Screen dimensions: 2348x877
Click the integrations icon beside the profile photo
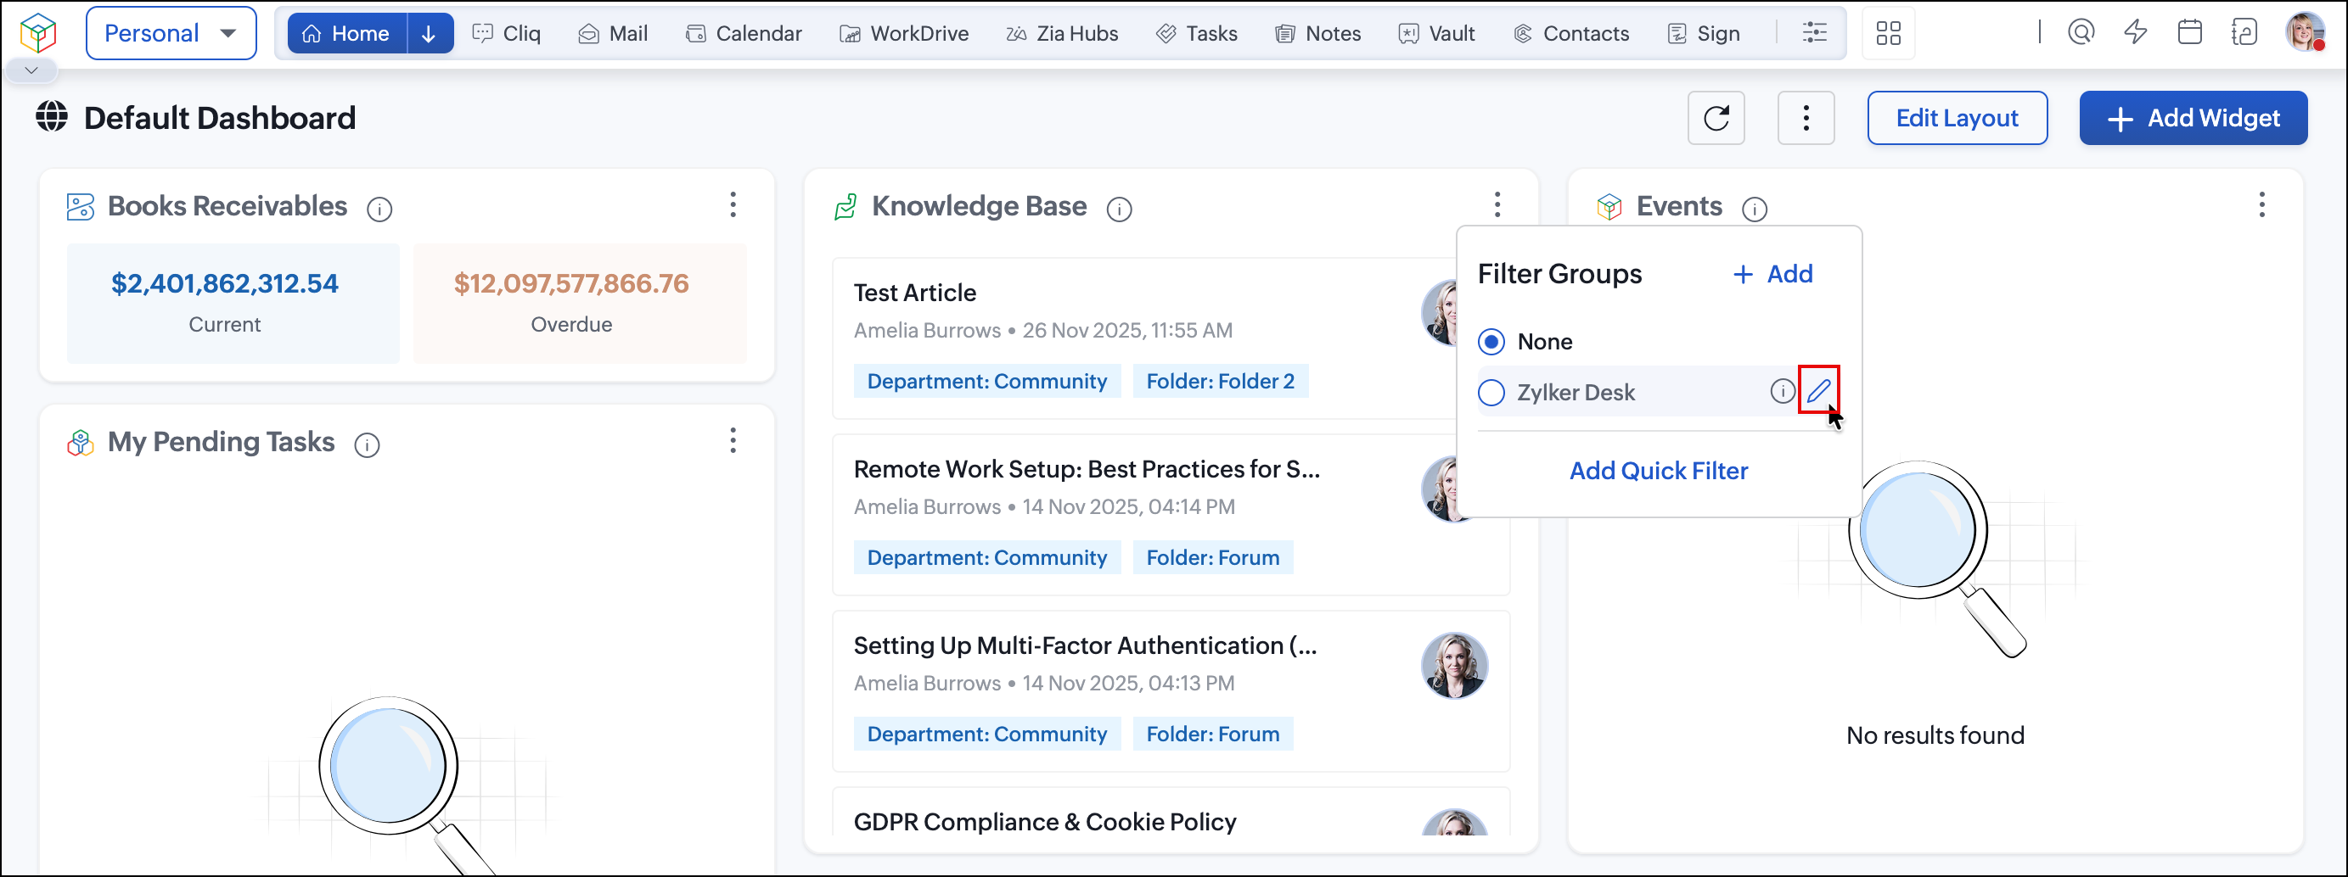click(2244, 33)
